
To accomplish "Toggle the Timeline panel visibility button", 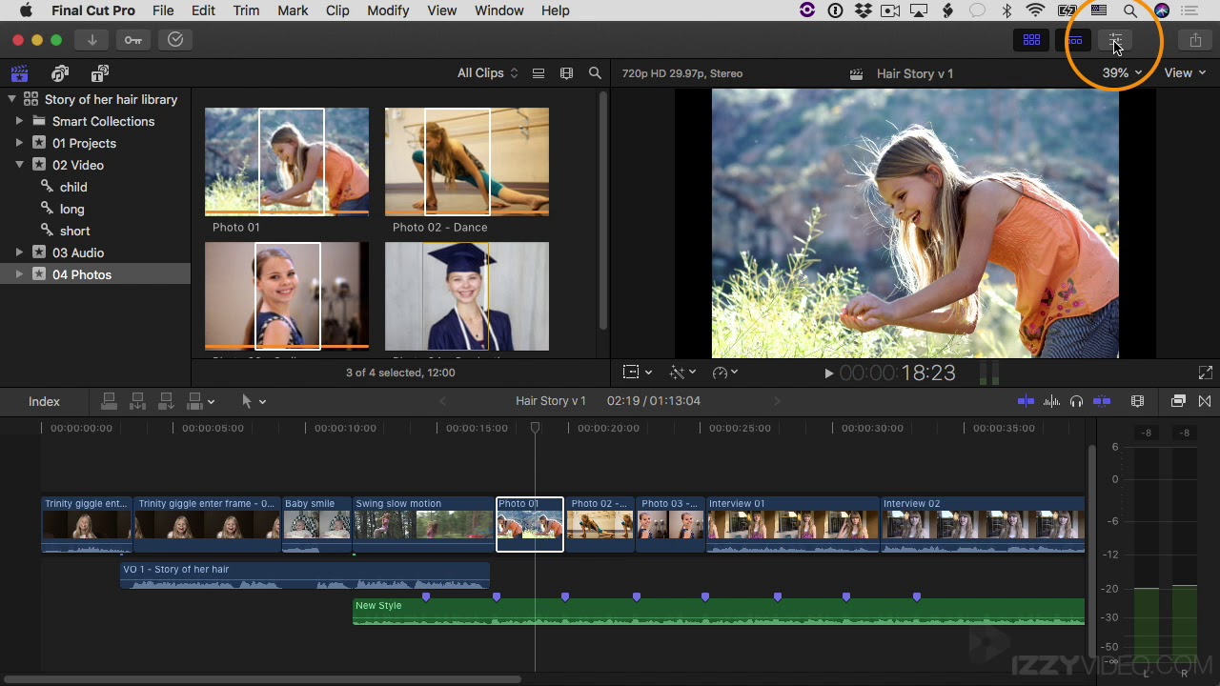I will (1074, 40).
